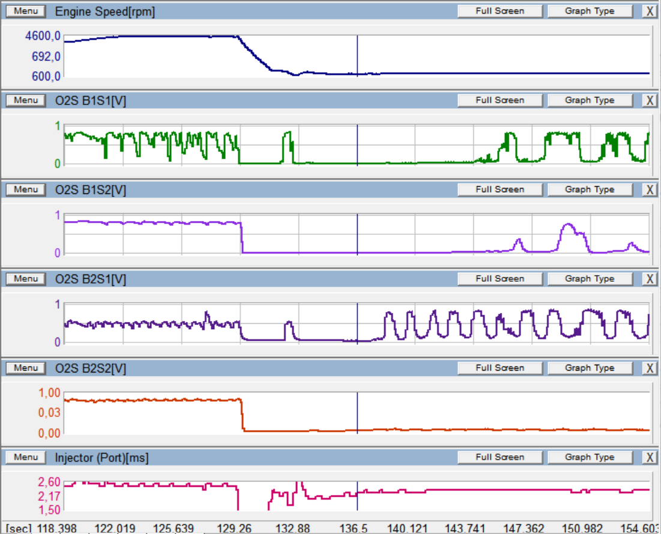The height and width of the screenshot is (534, 661).
Task: Maximize O2S B2S2 graph with Full Screen
Action: point(500,368)
